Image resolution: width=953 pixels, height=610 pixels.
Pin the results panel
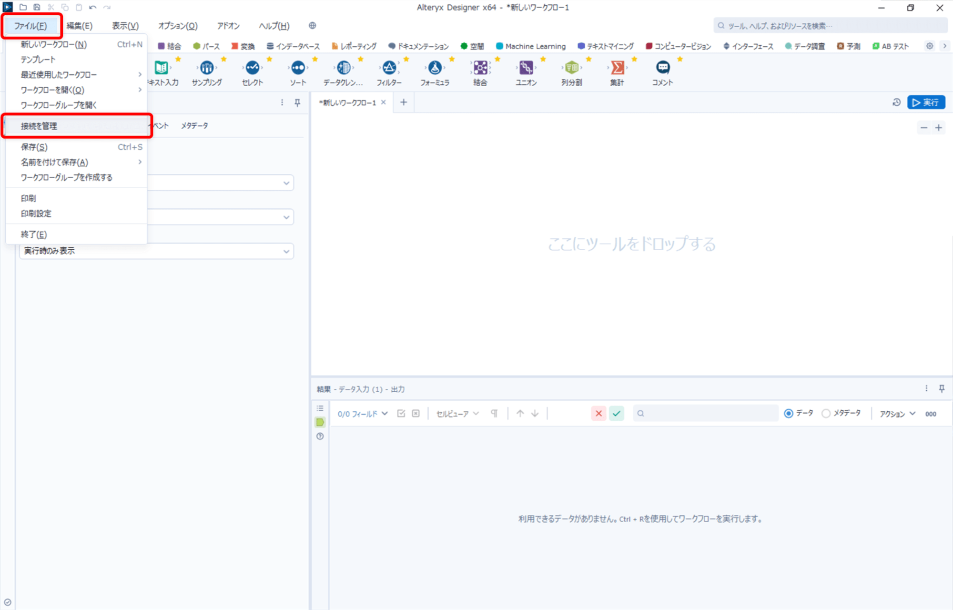click(942, 389)
